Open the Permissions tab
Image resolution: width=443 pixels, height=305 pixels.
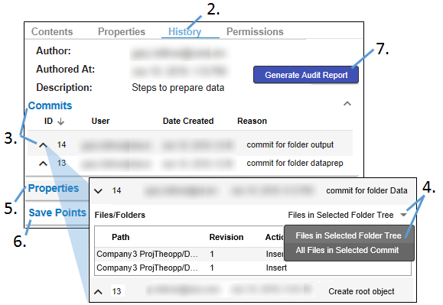tap(255, 31)
